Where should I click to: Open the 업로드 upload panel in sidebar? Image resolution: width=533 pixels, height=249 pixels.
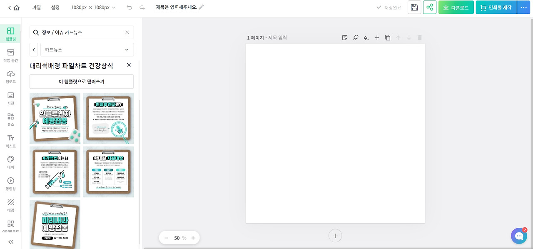(11, 77)
